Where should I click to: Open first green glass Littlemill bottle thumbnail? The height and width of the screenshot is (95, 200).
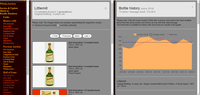pyautogui.click(x=49, y=53)
